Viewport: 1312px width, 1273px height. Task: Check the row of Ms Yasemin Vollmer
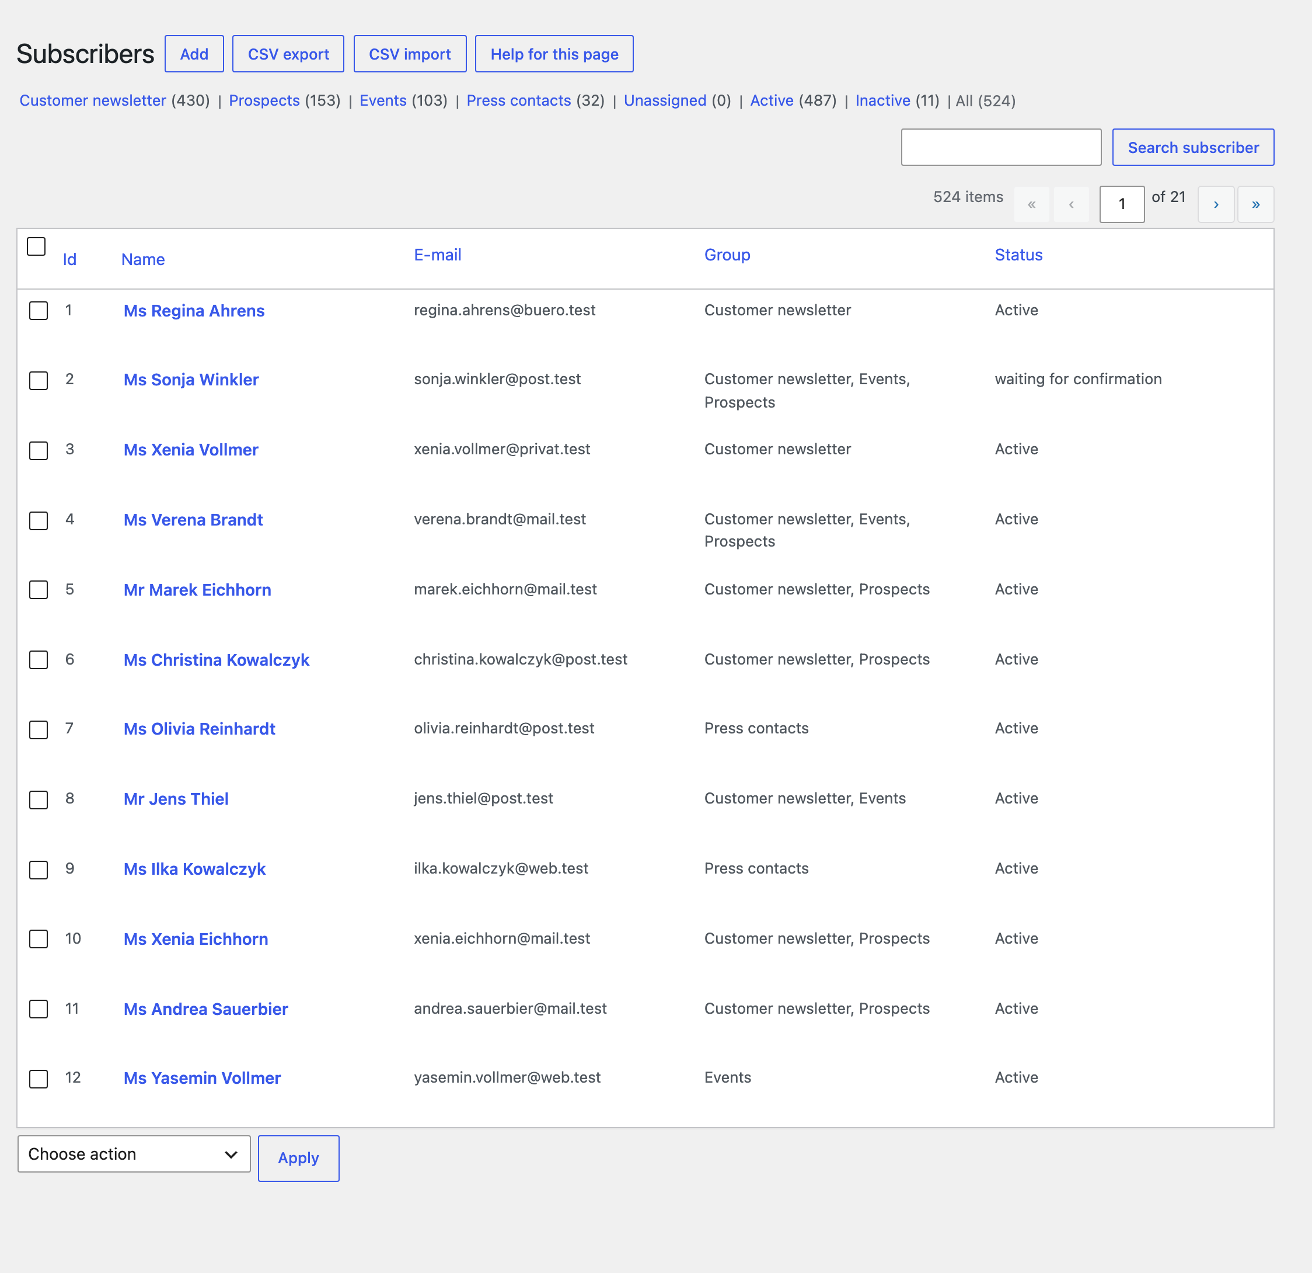click(39, 1079)
